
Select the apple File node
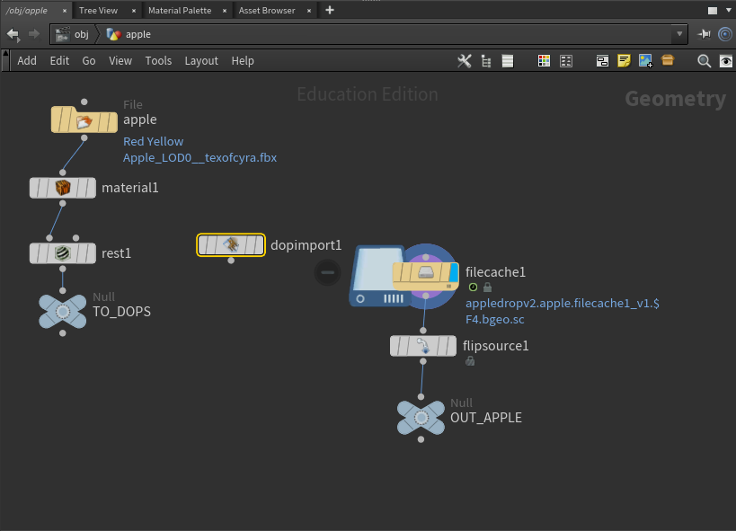tap(84, 119)
